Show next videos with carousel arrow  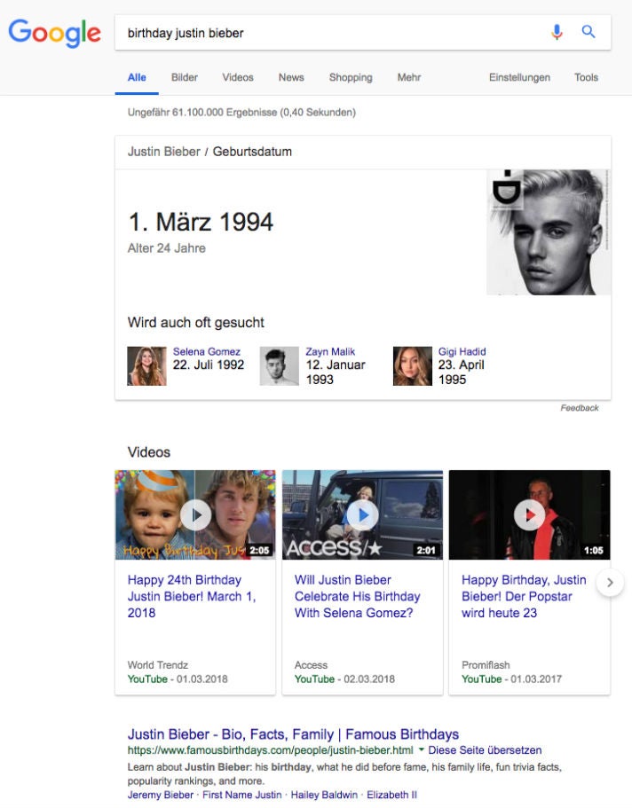click(x=611, y=583)
